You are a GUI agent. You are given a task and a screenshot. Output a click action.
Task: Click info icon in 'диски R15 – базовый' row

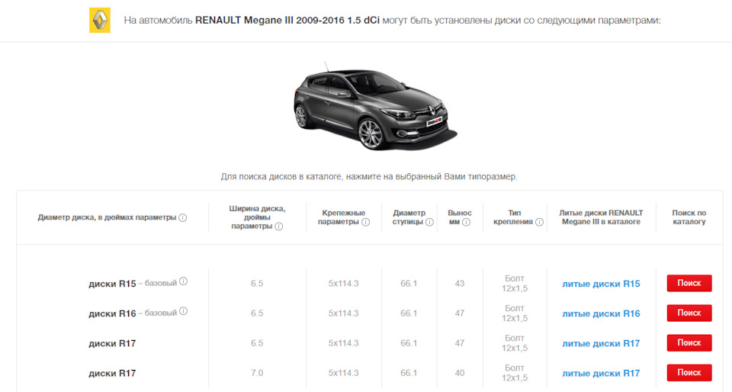point(184,281)
